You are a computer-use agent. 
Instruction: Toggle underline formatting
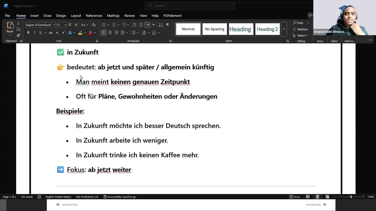click(41, 33)
